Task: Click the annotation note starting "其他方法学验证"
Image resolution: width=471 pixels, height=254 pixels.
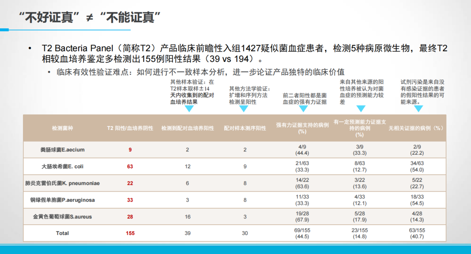Action: pyautogui.click(x=250, y=95)
